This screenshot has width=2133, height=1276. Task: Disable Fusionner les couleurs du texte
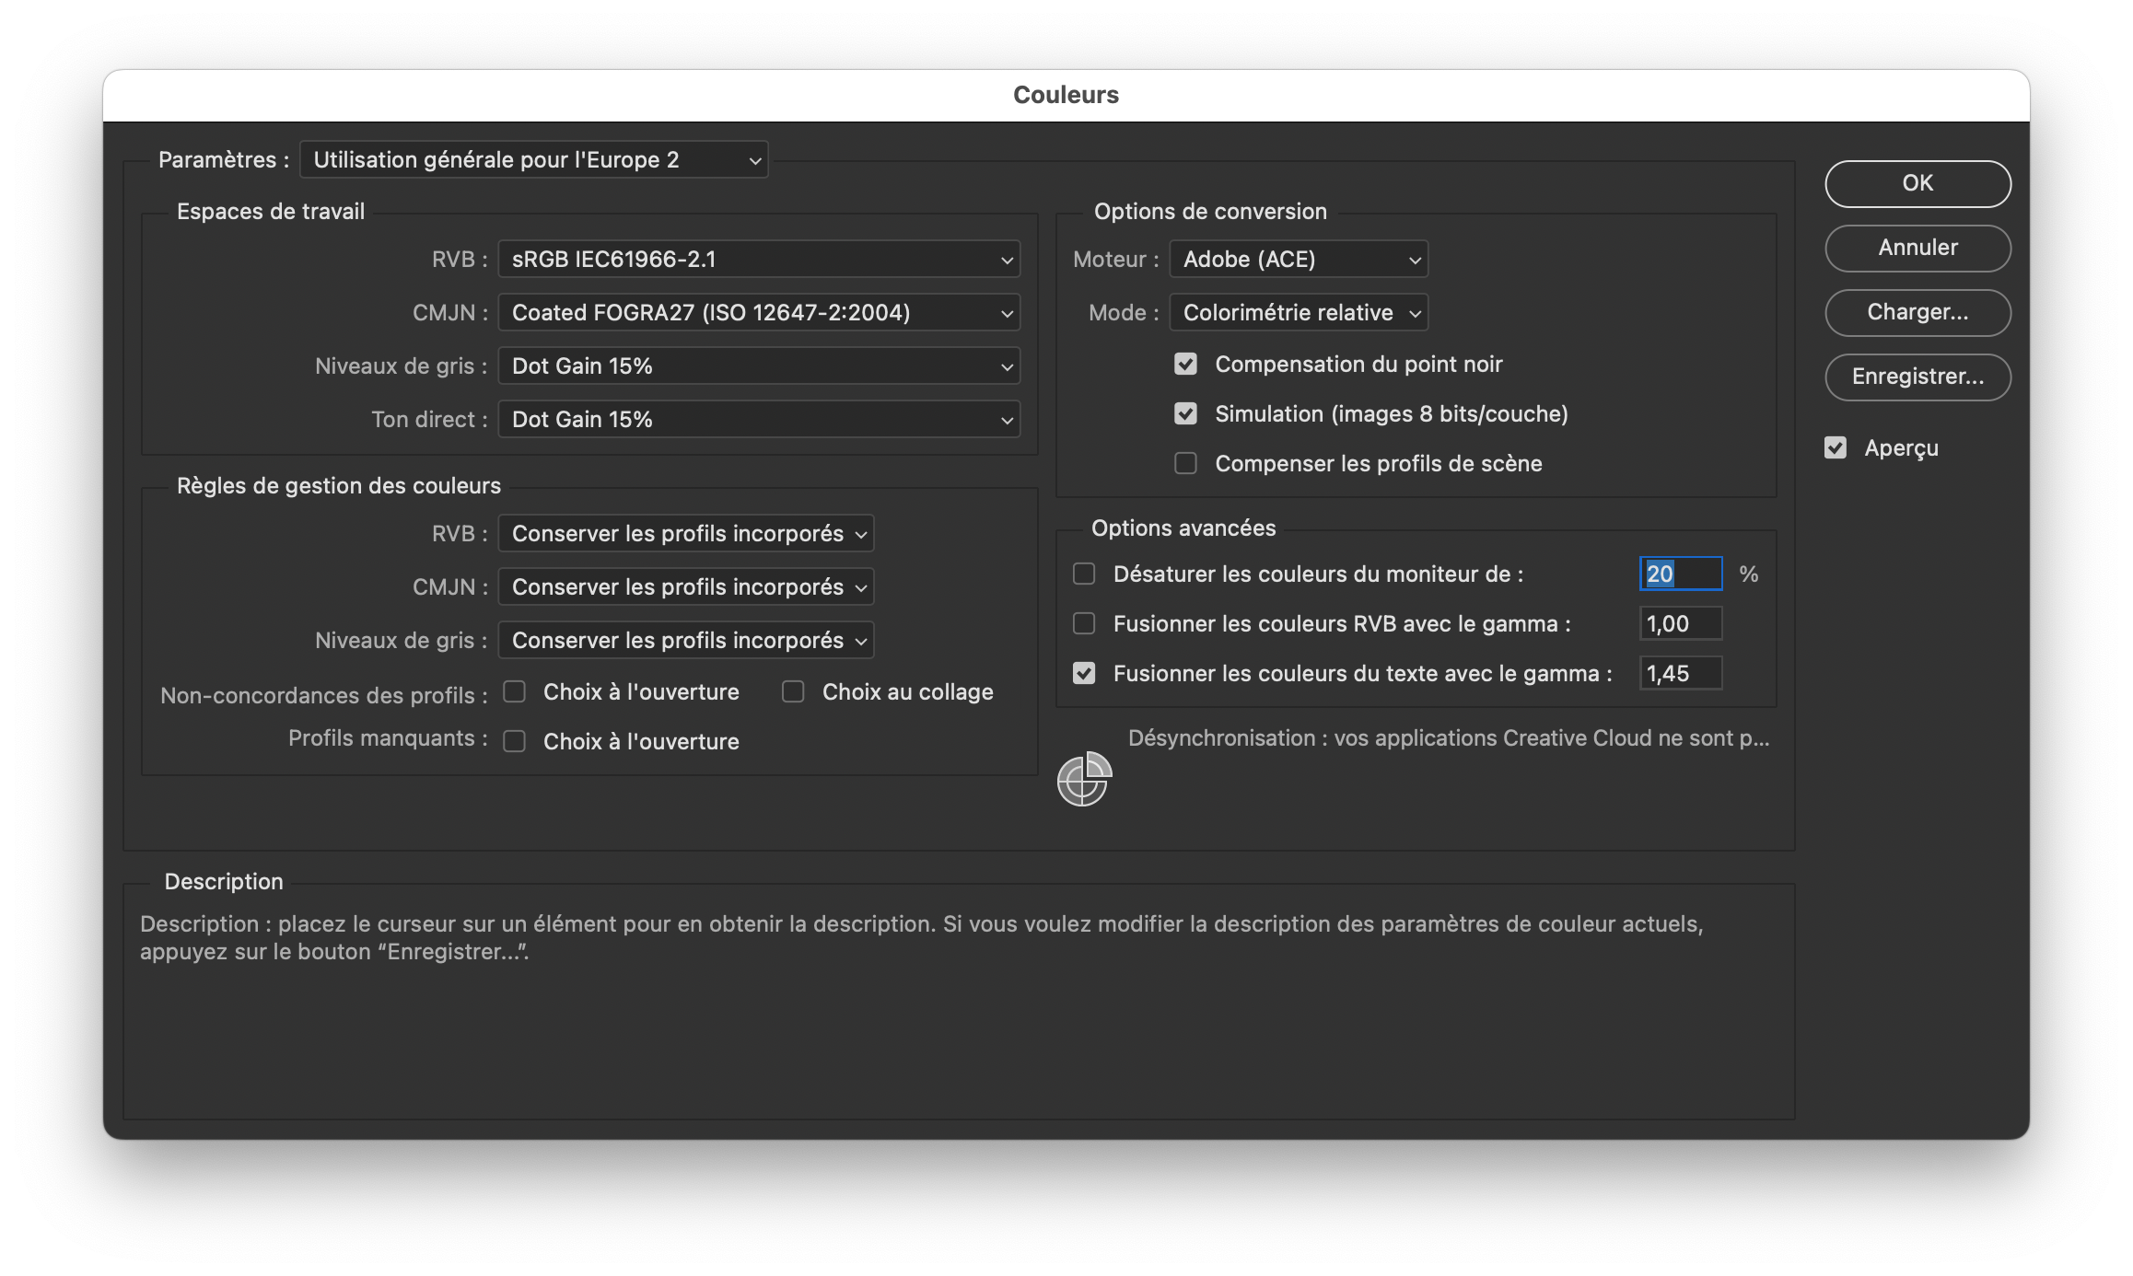[x=1082, y=673]
